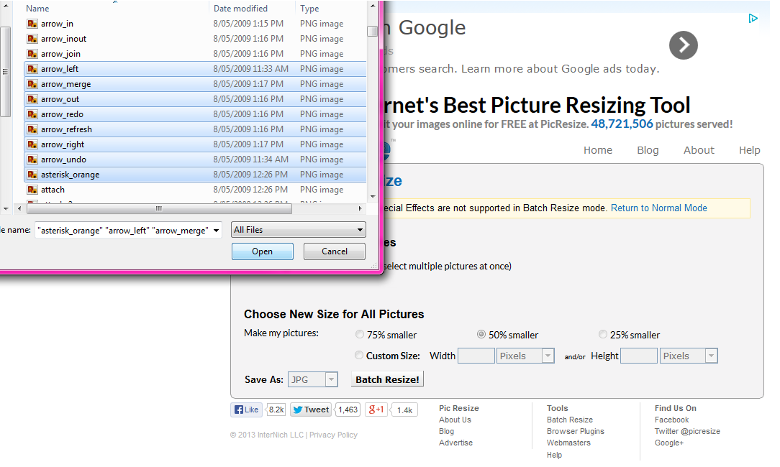This screenshot has width=780, height=467.
Task: Click the arrow_merge PNG file icon
Action: coord(32,84)
